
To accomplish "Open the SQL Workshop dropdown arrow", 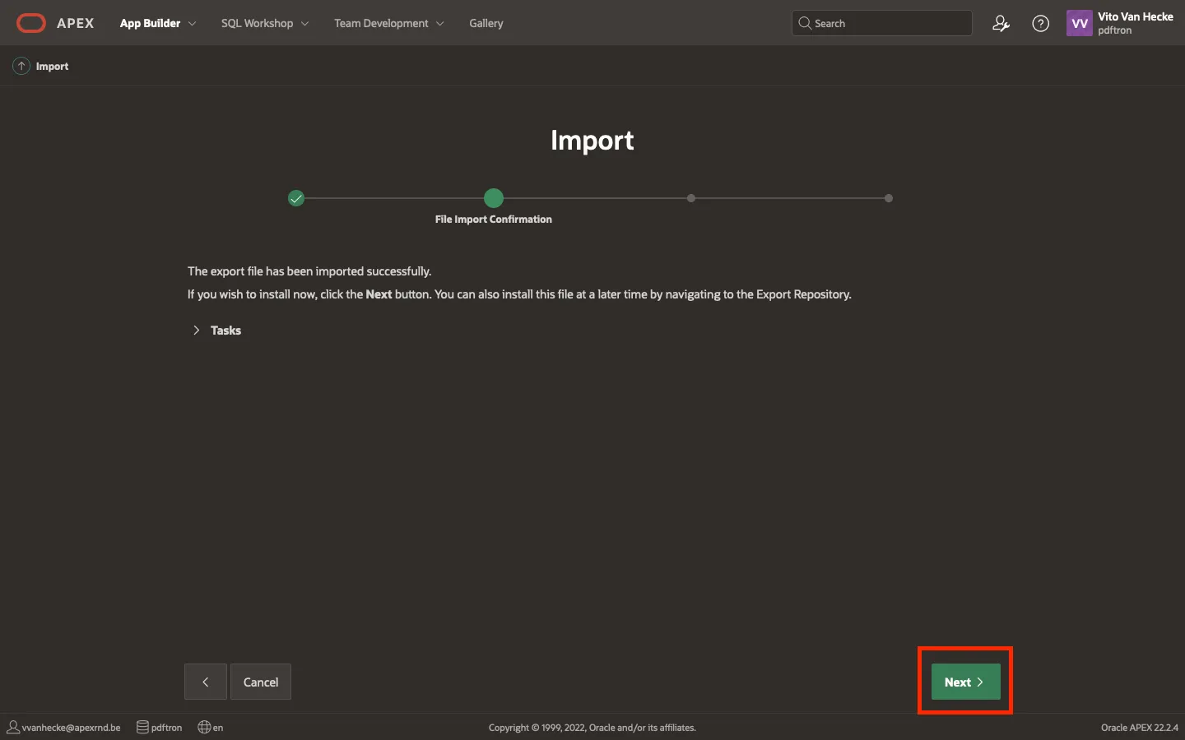I will (x=305, y=24).
